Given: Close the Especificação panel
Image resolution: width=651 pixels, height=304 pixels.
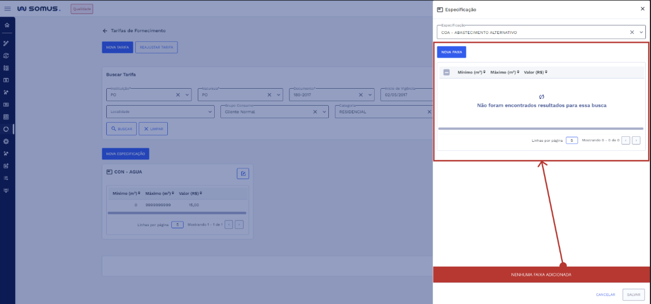Looking at the screenshot, I should tap(642, 9).
